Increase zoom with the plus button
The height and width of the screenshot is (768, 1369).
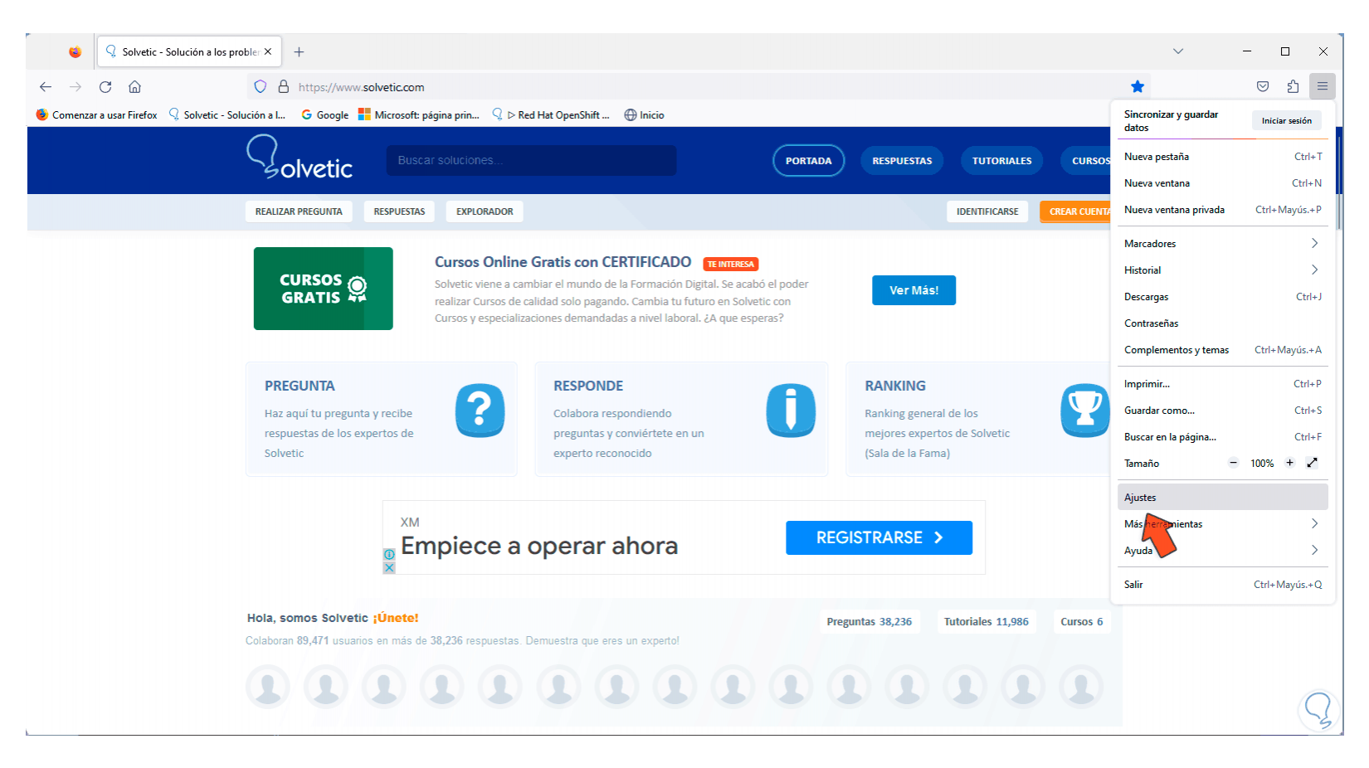pos(1289,463)
